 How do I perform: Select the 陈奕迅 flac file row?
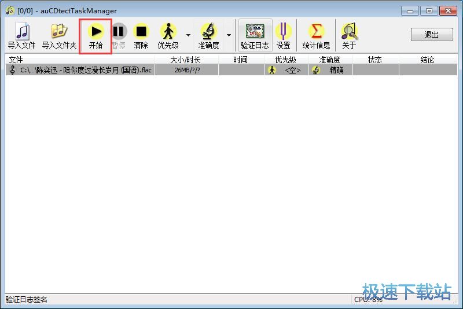coord(231,70)
